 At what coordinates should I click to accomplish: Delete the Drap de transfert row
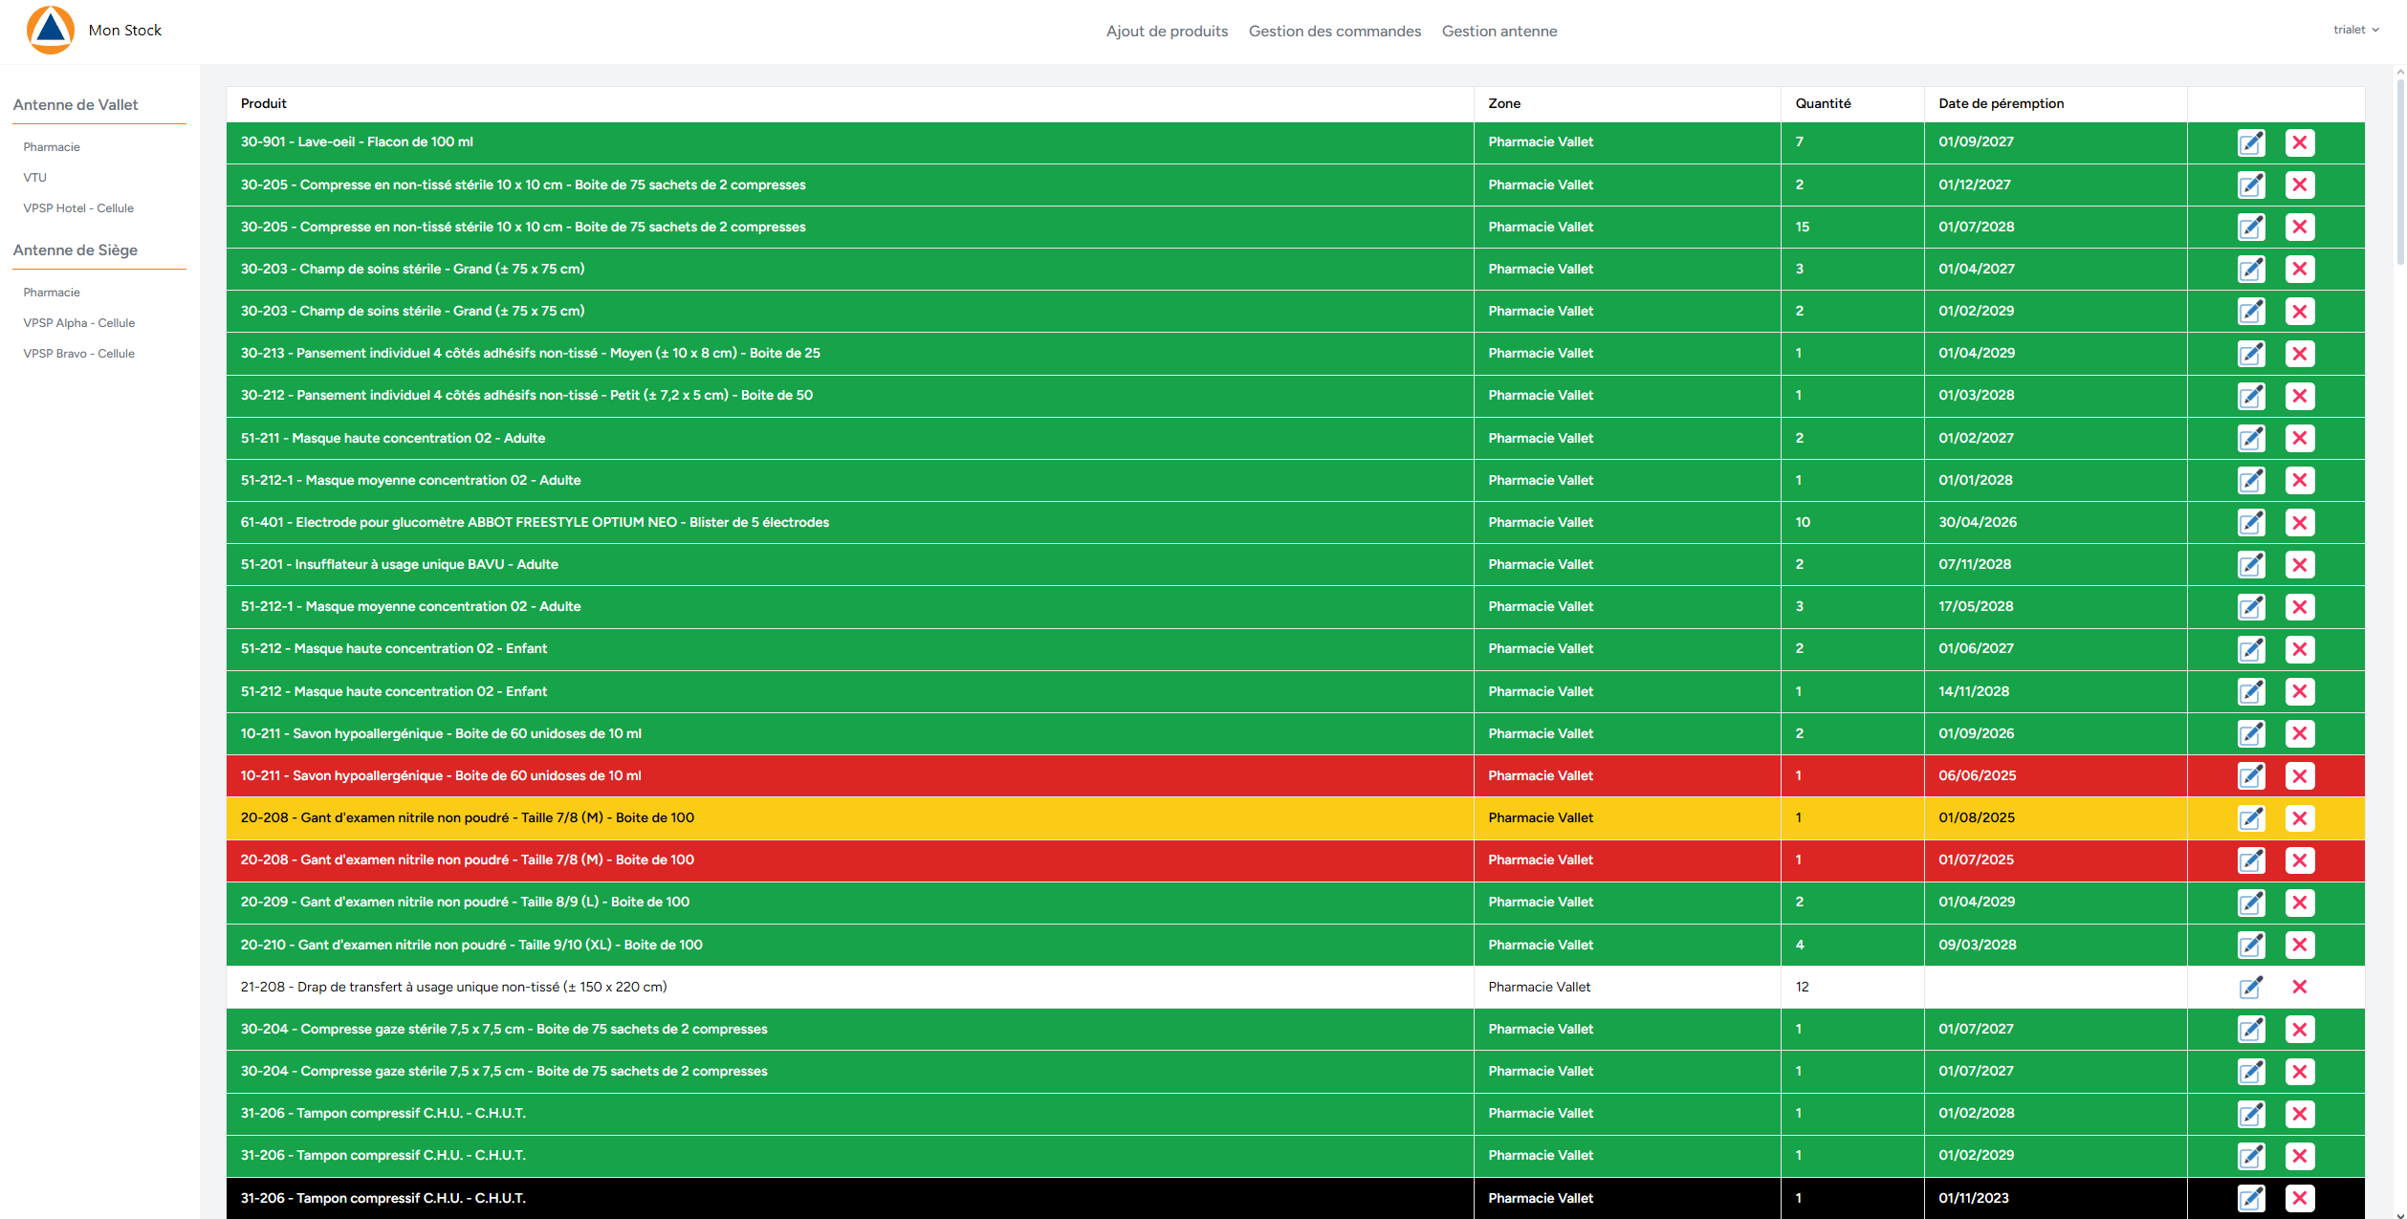(2299, 987)
